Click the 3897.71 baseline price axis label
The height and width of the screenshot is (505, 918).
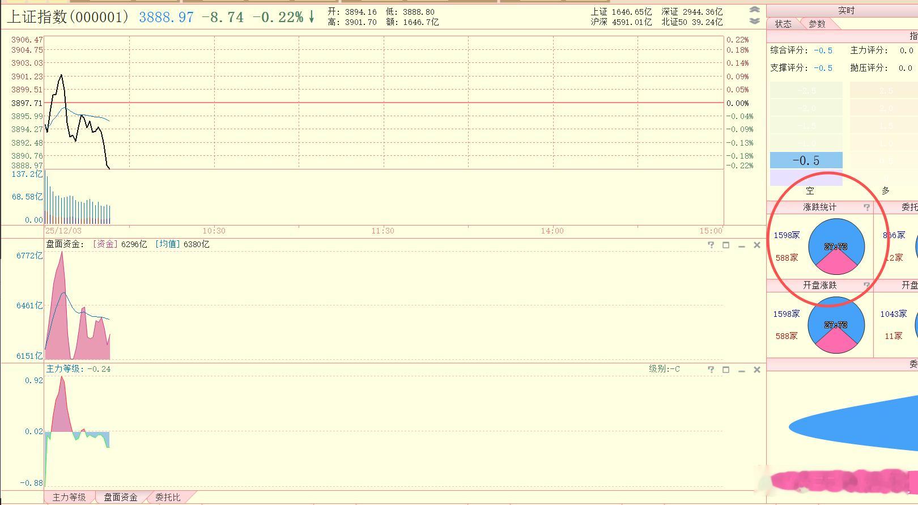click(x=27, y=103)
